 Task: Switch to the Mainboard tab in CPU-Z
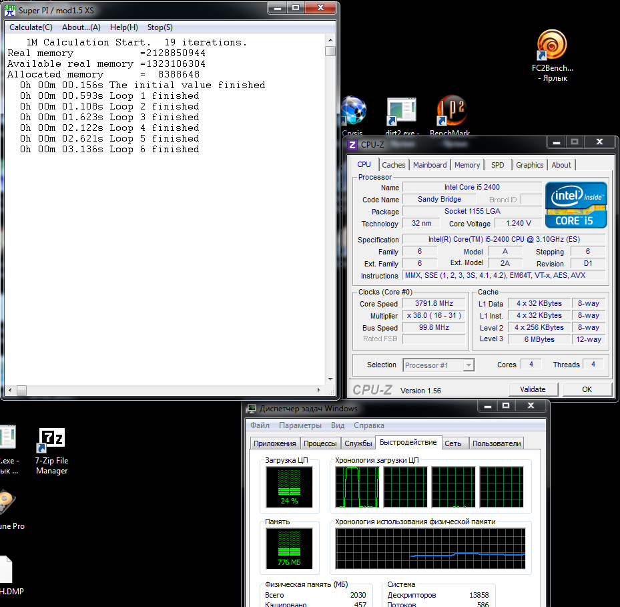[x=429, y=165]
